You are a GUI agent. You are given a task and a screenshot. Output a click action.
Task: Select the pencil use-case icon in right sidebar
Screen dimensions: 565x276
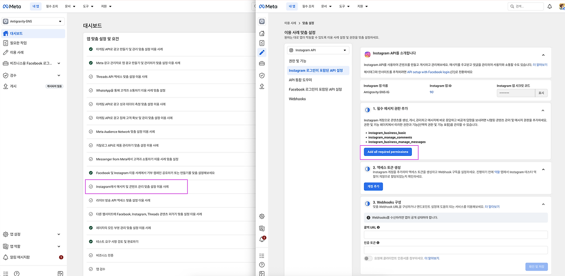point(262,53)
